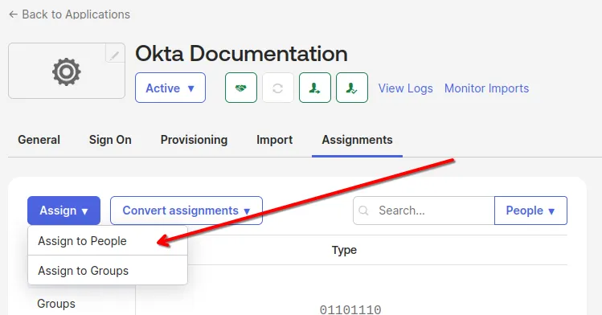602x315 pixels.
Task: Click the greyed-out refresh sync icon
Action: click(278, 88)
